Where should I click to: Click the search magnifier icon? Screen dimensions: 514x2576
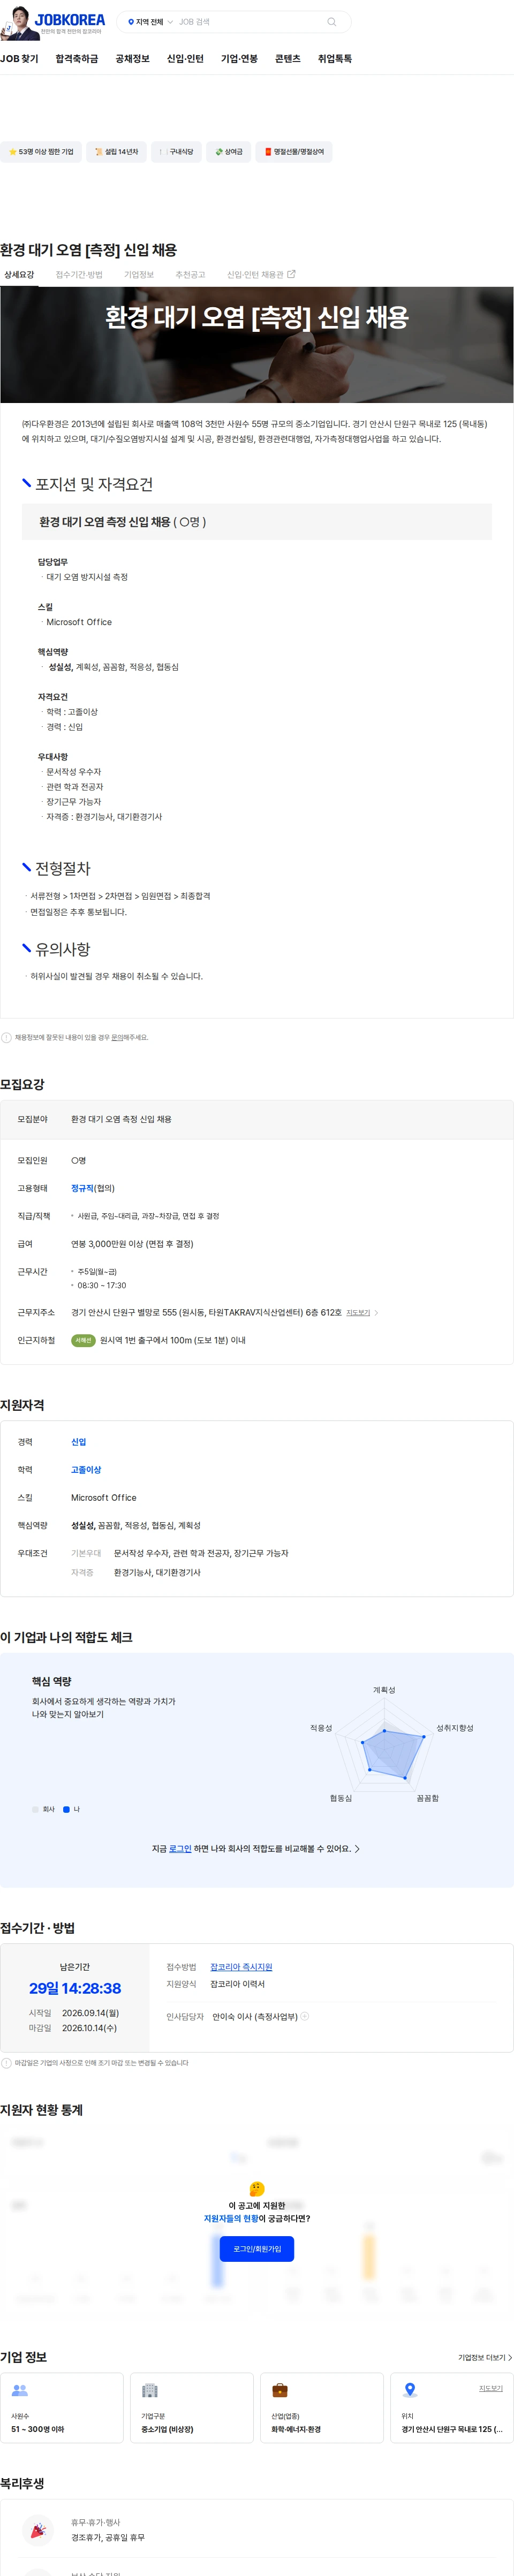(331, 22)
